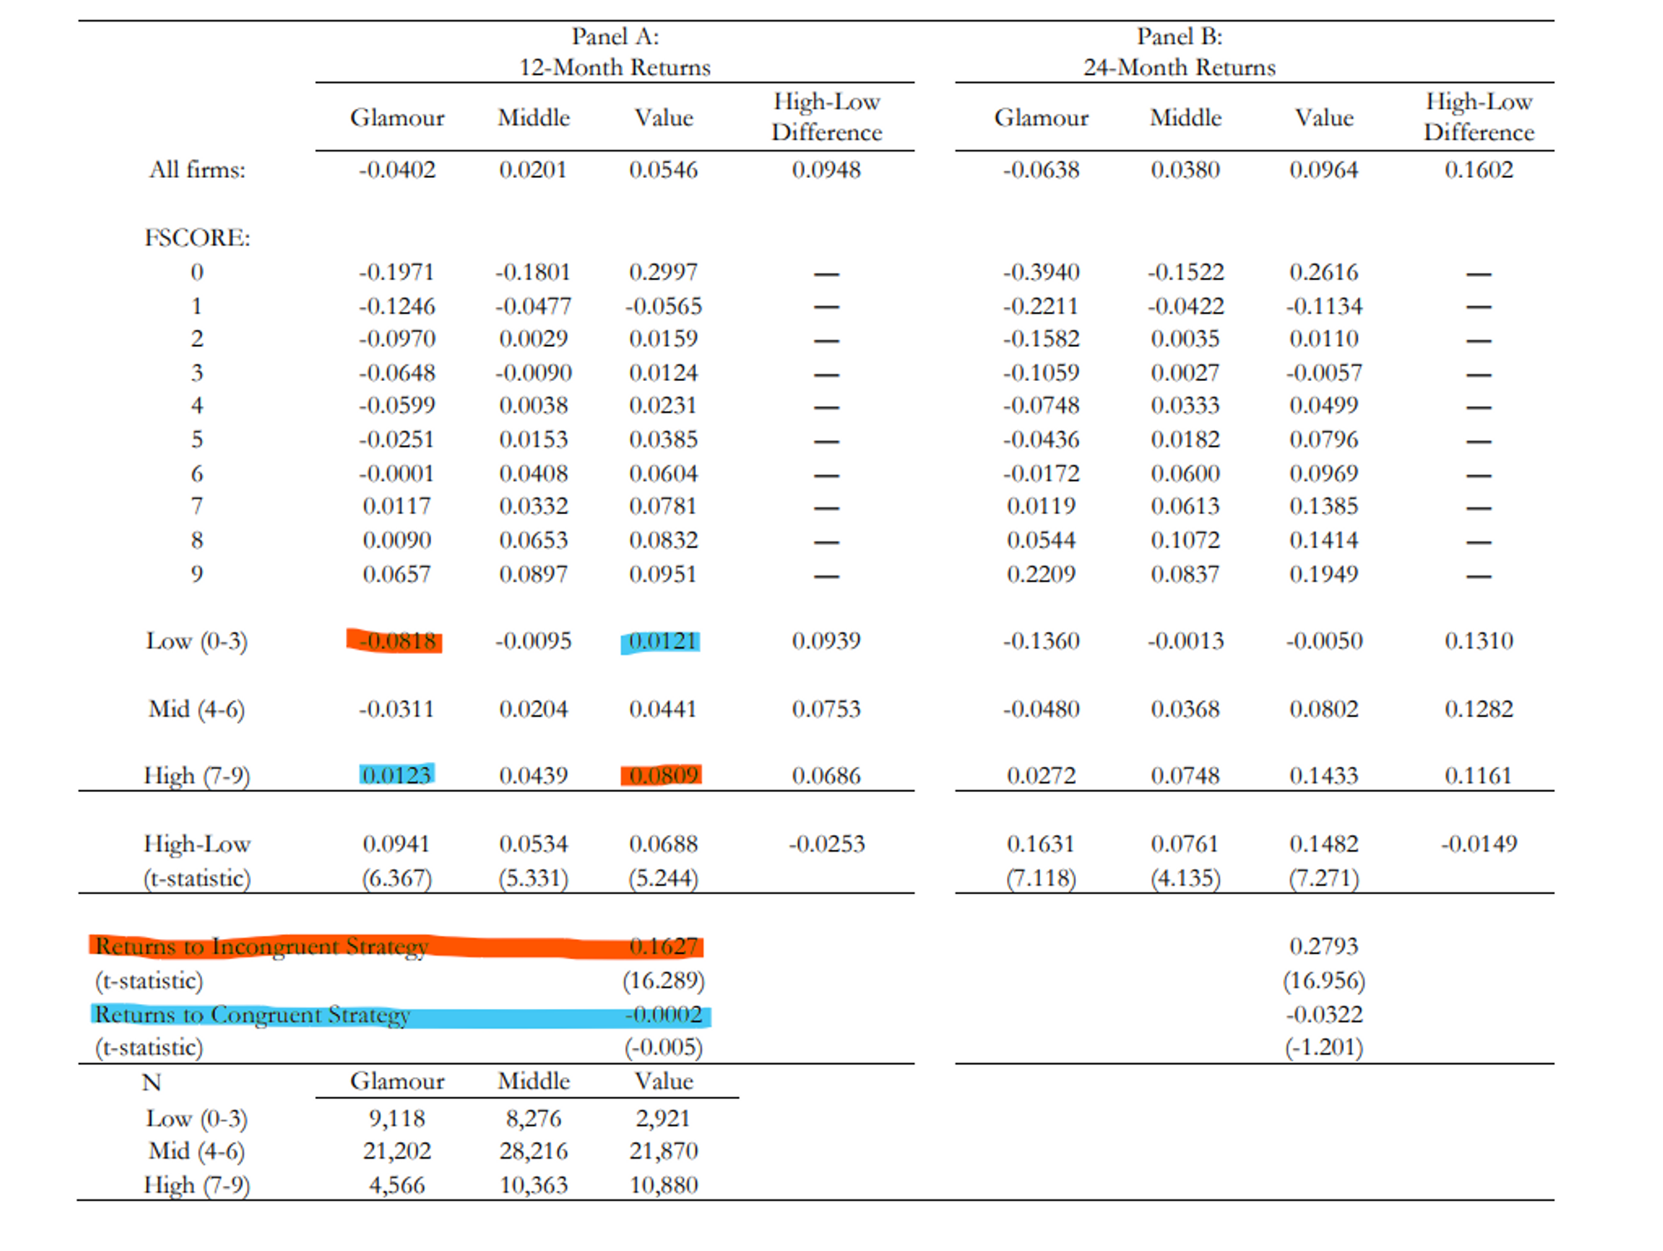Select 'High (7-9)' returns row label
The width and height of the screenshot is (1663, 1251).
click(x=197, y=775)
